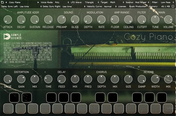Click the Delay Feed knob
Screen dimensions: 176x116
point(62,79)
